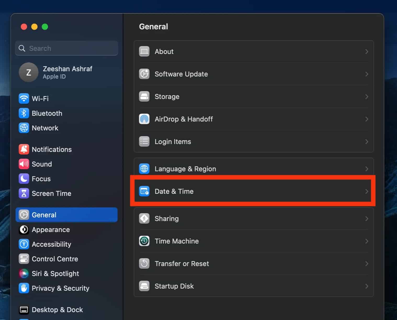Screen dimensions: 397x320
Task: Open the Transfer or Reset label
Action: (x=182, y=264)
